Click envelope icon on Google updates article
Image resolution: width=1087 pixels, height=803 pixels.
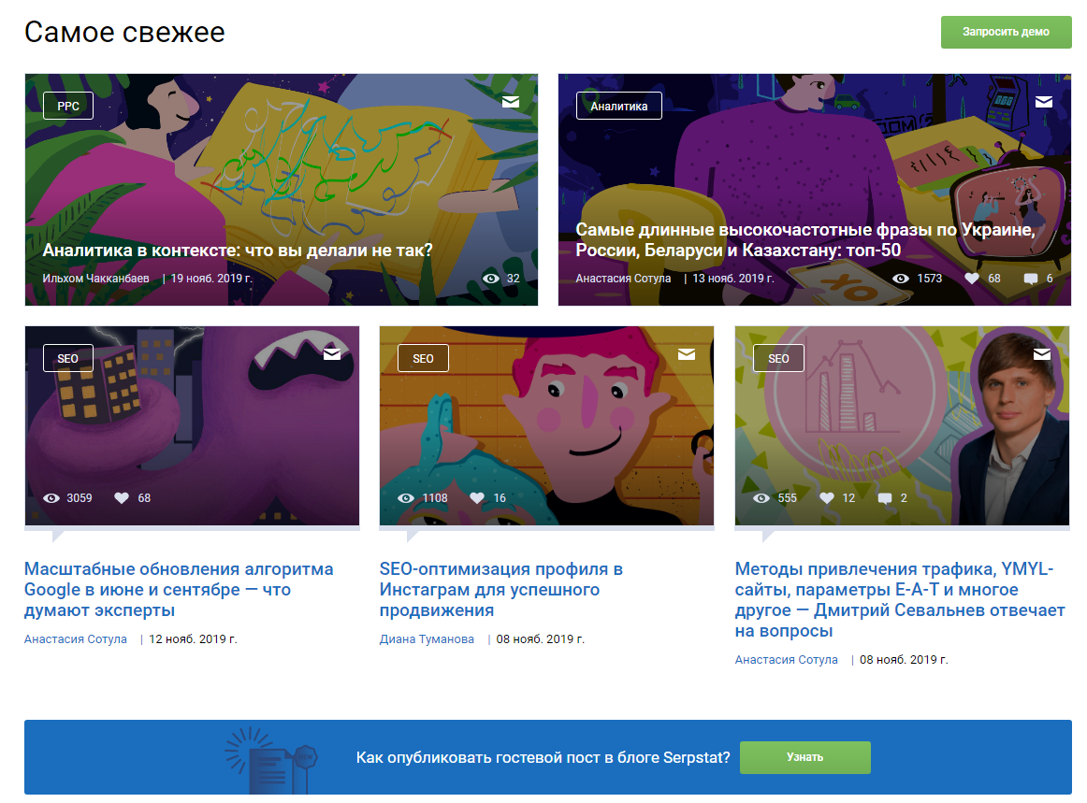point(332,354)
